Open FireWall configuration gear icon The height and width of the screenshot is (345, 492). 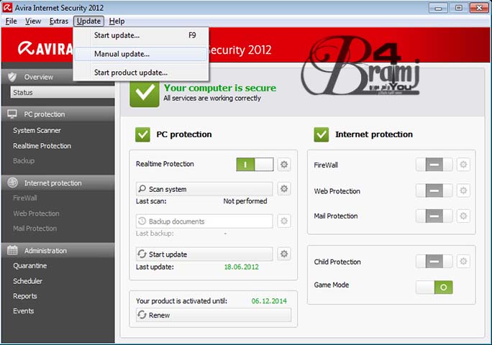tap(463, 165)
